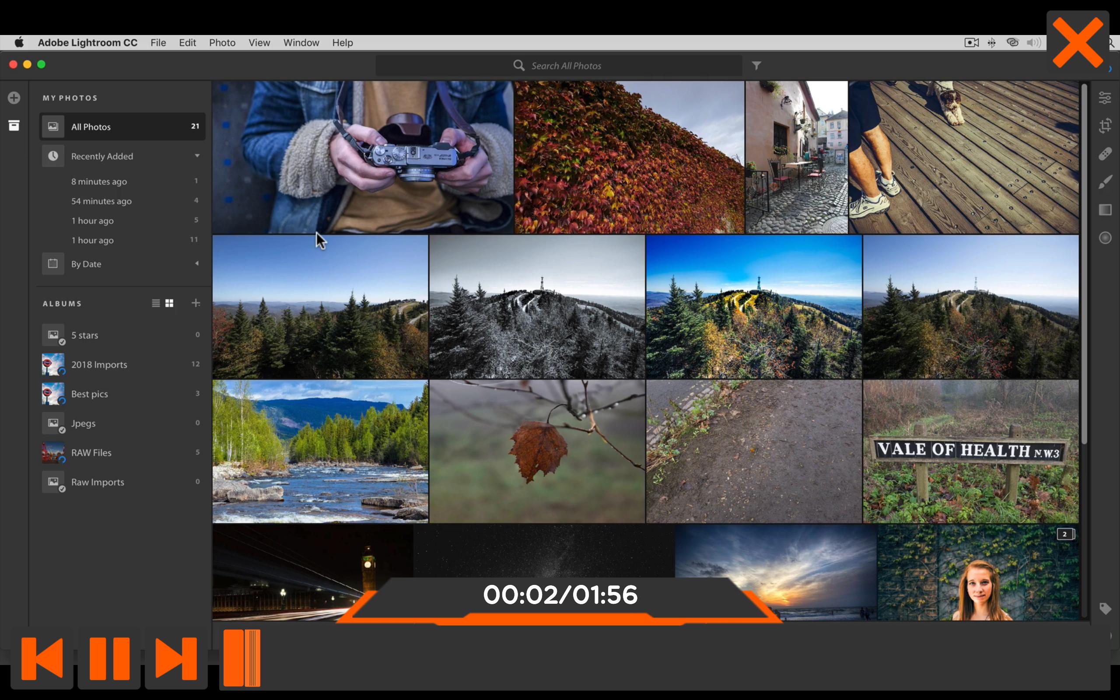The height and width of the screenshot is (700, 1120).
Task: Click the Recently Added clock icon
Action: point(53,156)
